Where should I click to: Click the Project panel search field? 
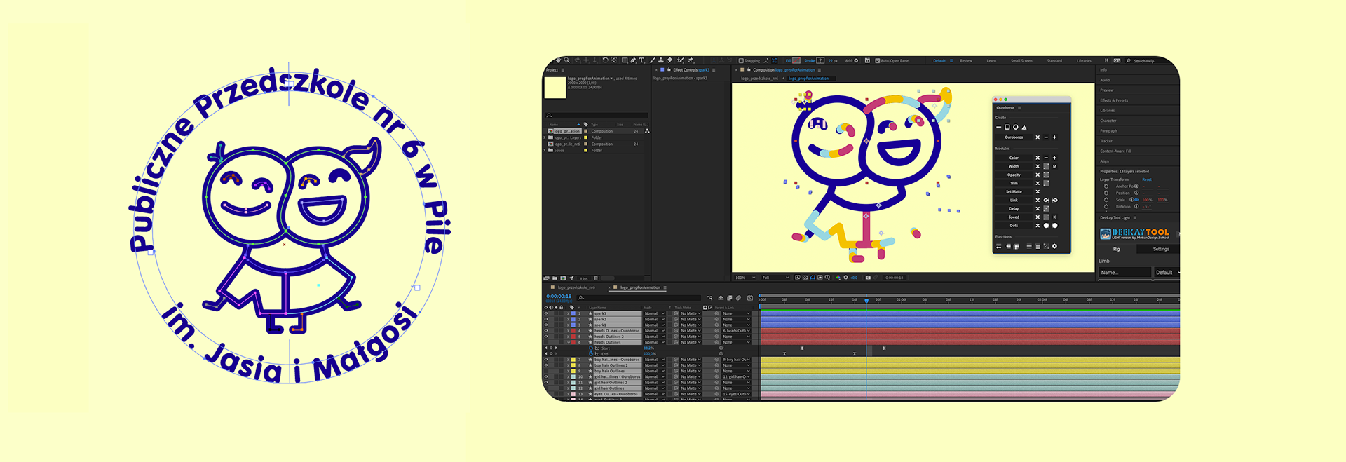(597, 115)
